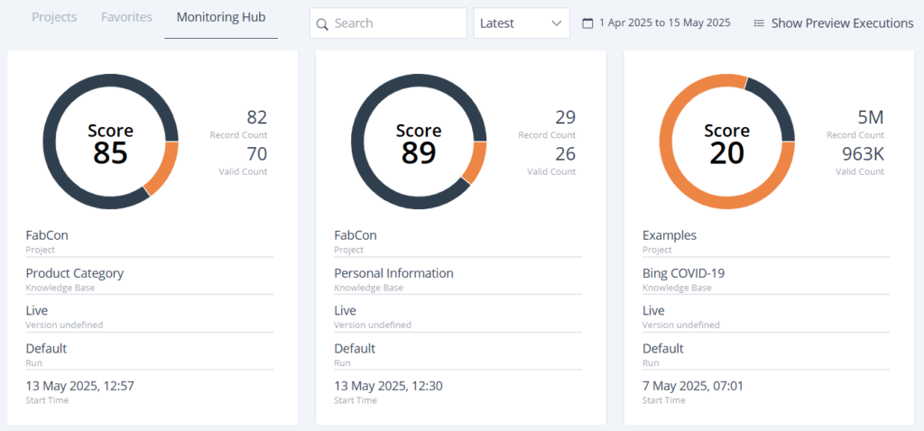Click the list icon before Show Preview Executions
924x431 pixels.
point(759,23)
